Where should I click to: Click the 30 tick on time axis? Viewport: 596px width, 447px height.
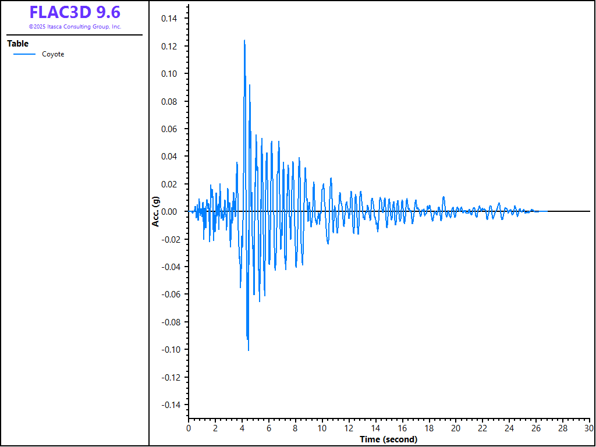click(x=588, y=428)
